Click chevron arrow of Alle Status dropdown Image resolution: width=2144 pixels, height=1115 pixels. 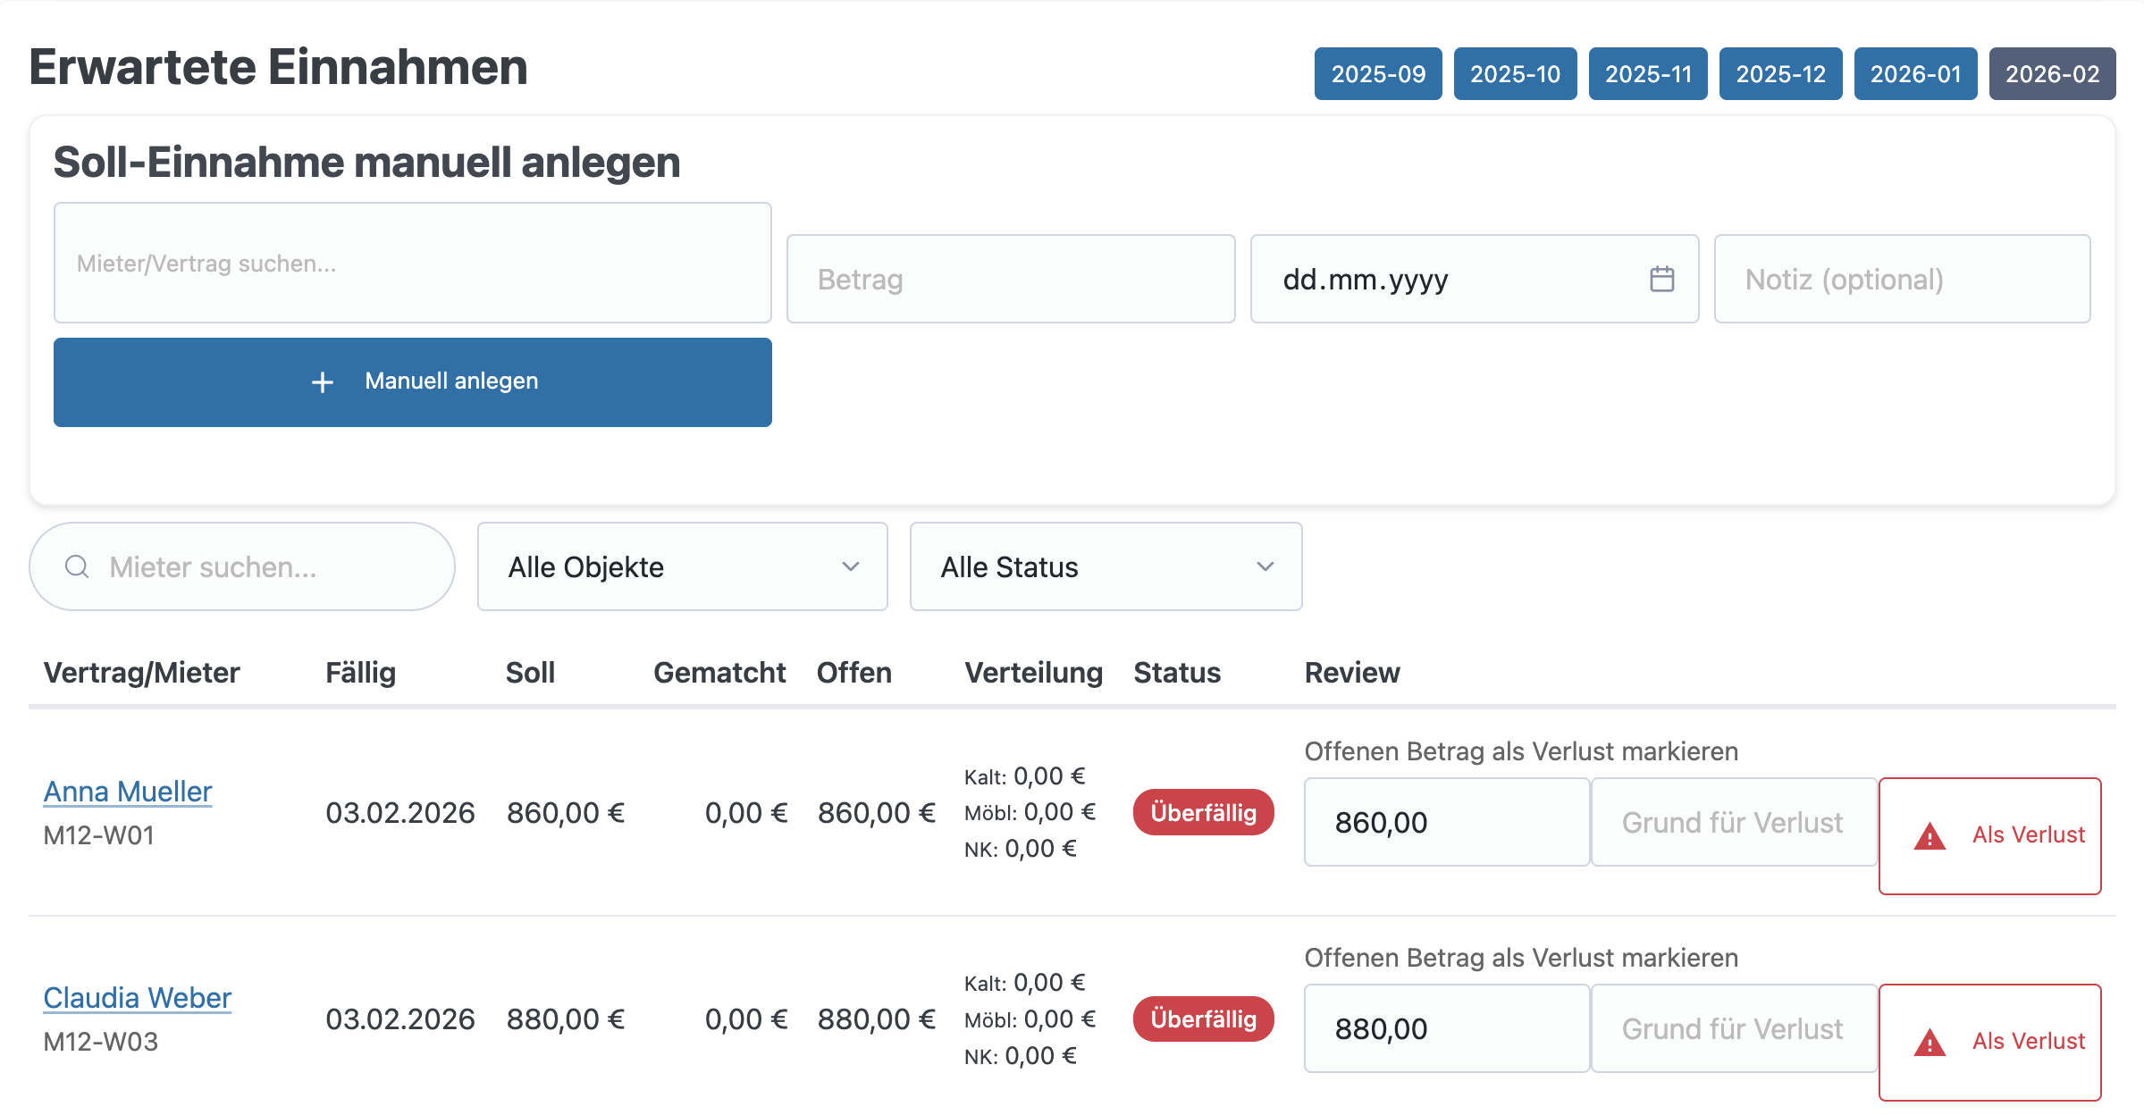[x=1265, y=566]
